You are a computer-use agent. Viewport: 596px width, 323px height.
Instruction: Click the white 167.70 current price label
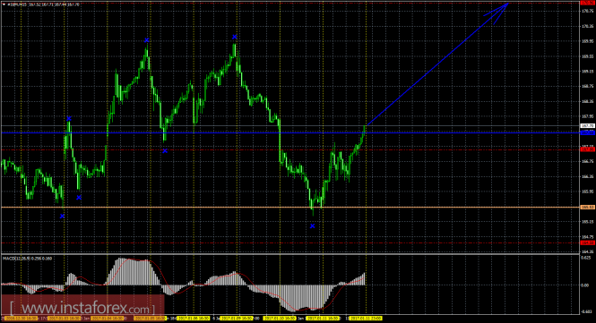587,125
